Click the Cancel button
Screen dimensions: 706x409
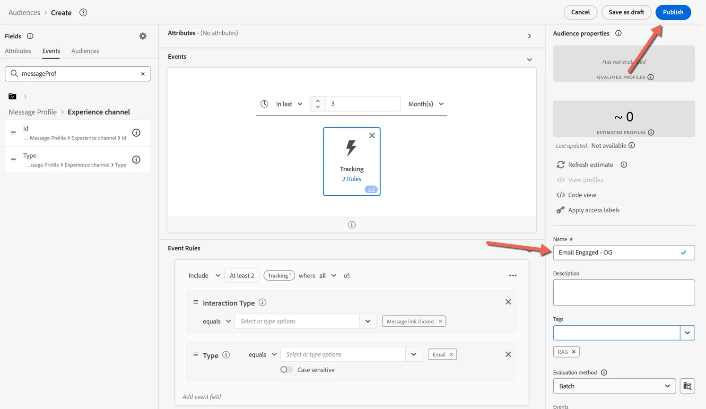580,12
